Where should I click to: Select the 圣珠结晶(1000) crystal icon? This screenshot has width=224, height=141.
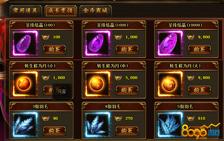(98, 43)
